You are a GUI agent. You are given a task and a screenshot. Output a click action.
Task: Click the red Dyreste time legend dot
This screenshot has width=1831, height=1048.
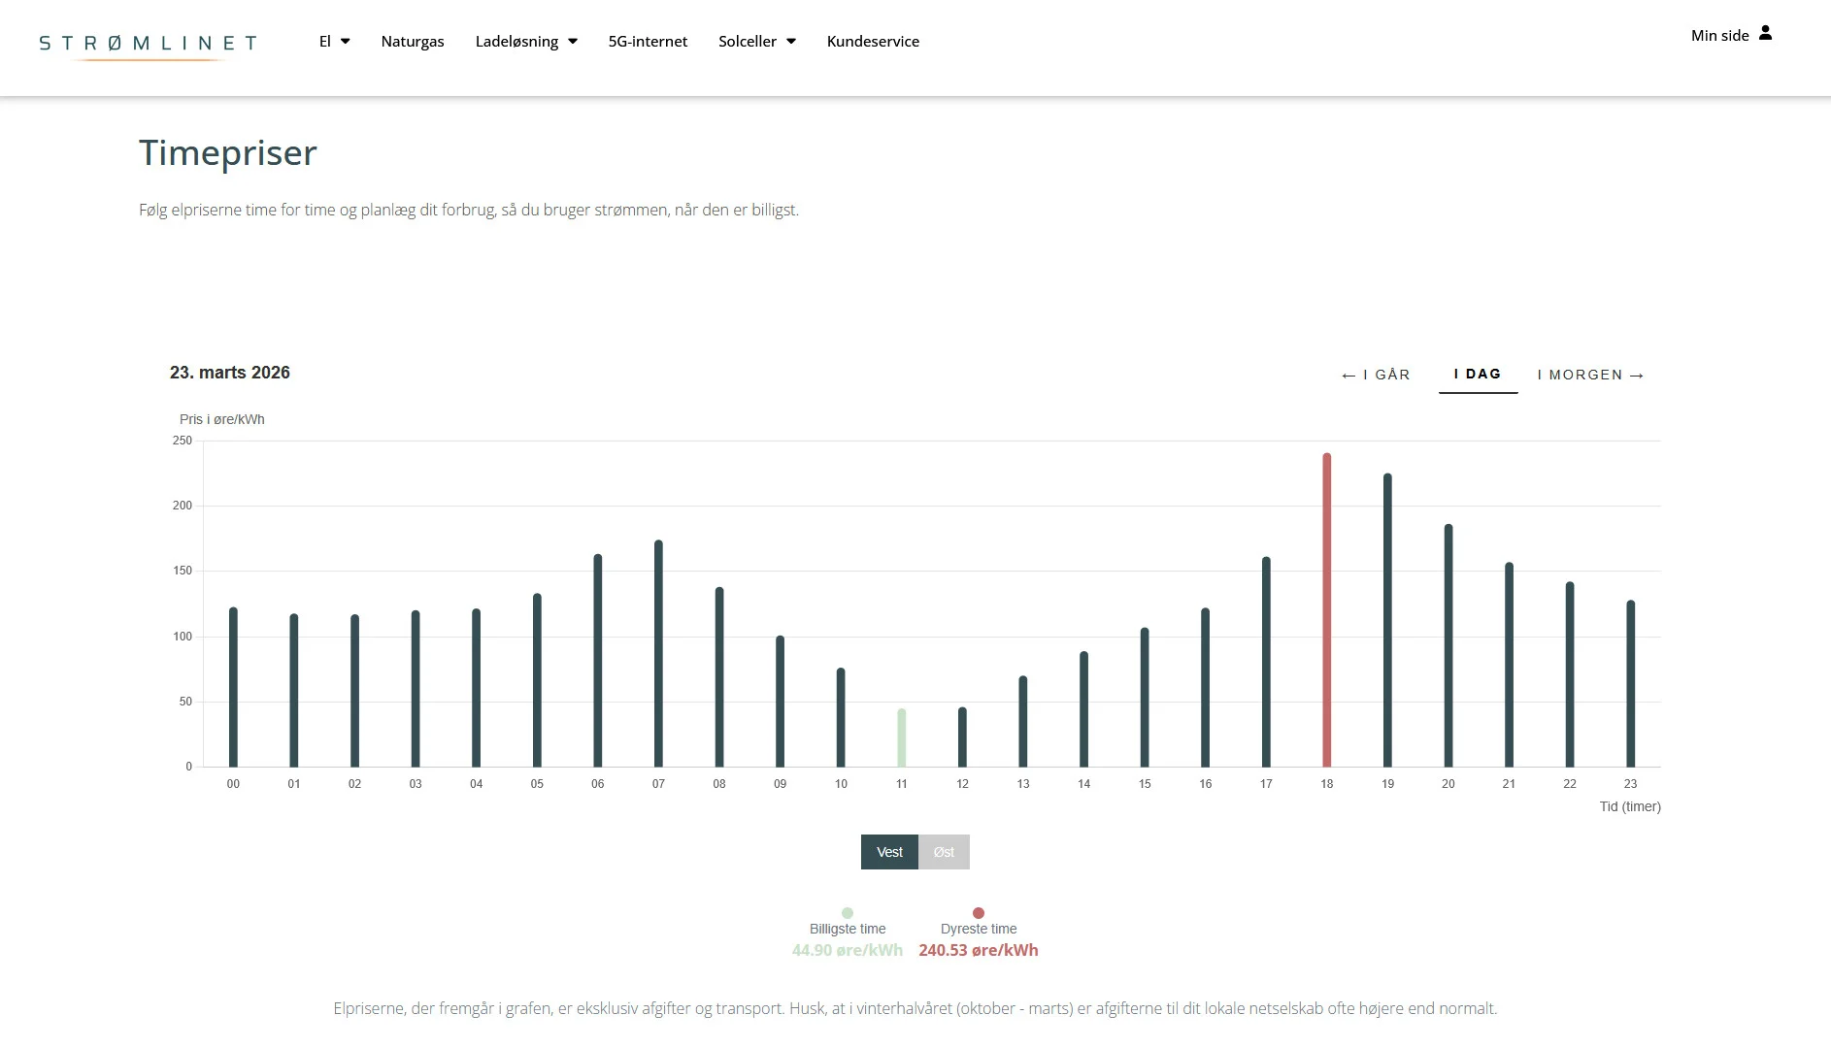[x=979, y=913]
